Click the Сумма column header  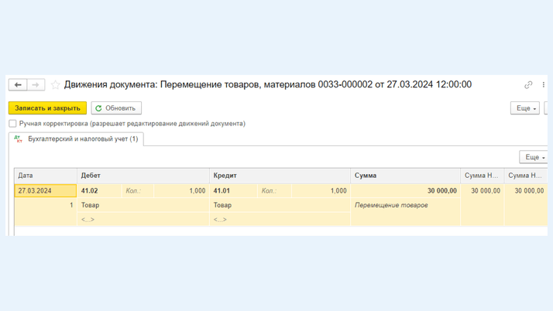point(406,176)
